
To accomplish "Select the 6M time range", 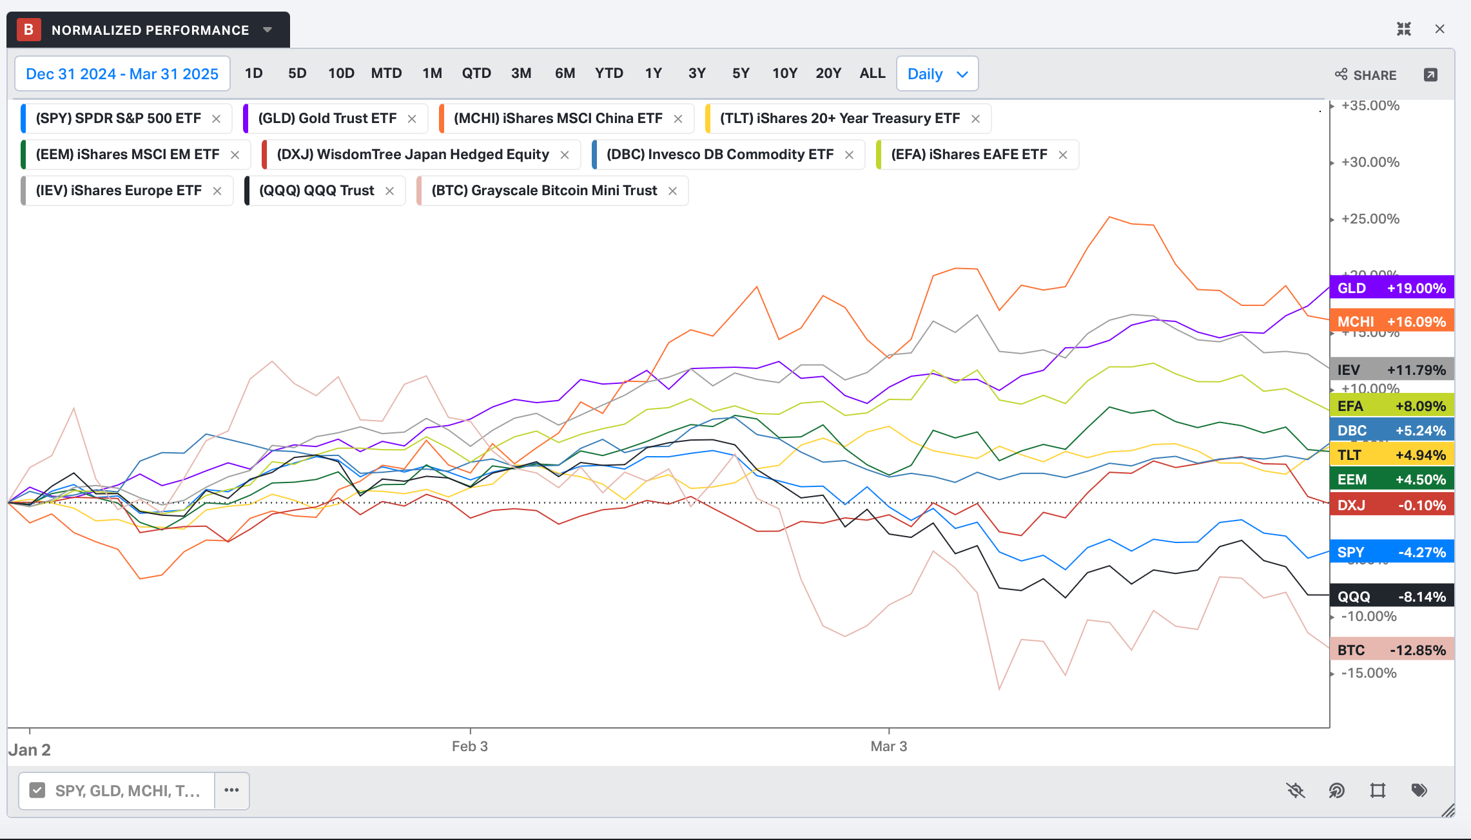I will [x=565, y=73].
